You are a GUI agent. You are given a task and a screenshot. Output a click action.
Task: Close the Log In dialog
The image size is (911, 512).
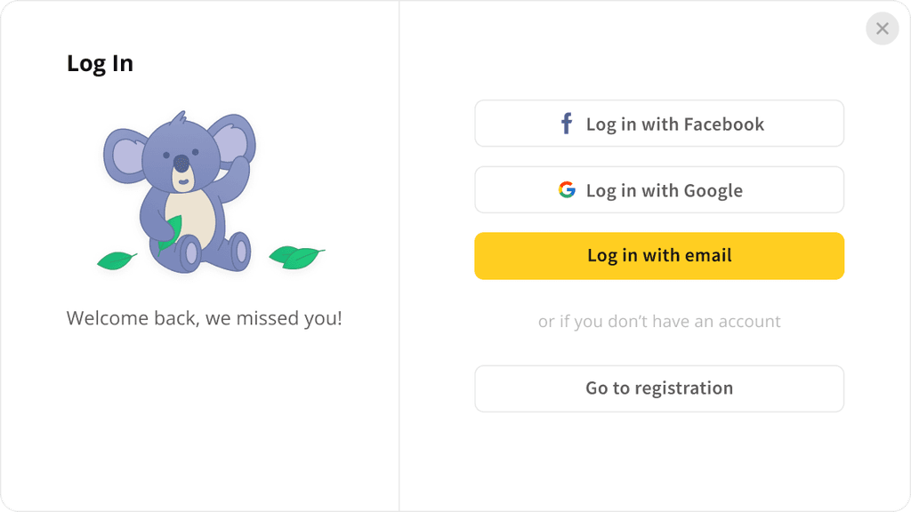pos(882,28)
